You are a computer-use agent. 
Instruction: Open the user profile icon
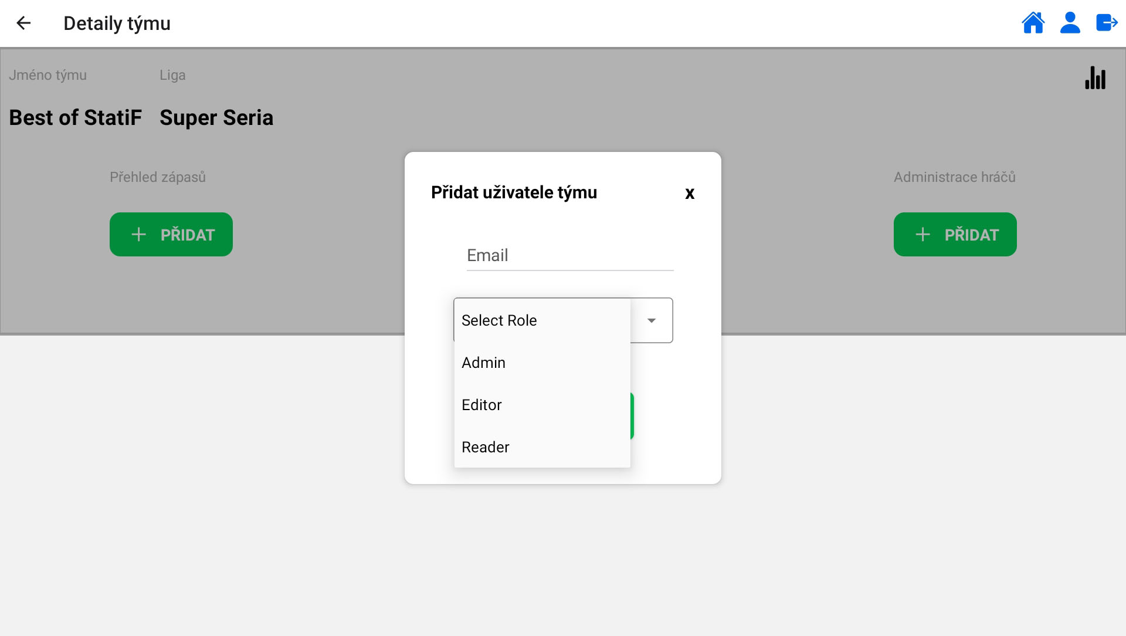coord(1070,23)
